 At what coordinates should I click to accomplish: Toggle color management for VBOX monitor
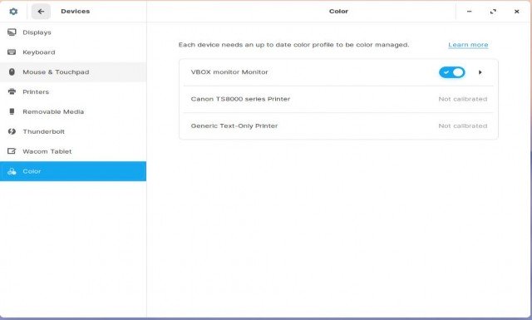pos(452,72)
